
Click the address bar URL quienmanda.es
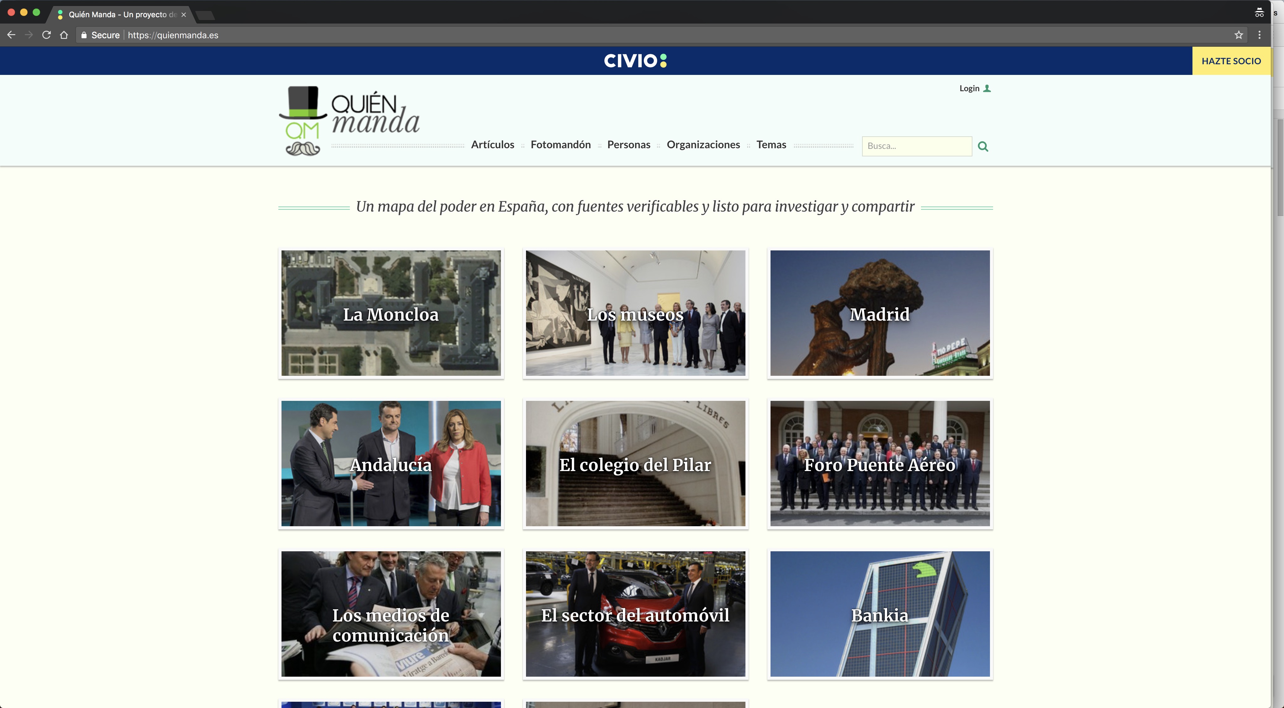click(173, 35)
